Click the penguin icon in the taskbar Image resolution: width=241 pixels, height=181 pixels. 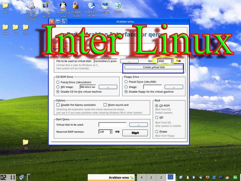coord(188,178)
